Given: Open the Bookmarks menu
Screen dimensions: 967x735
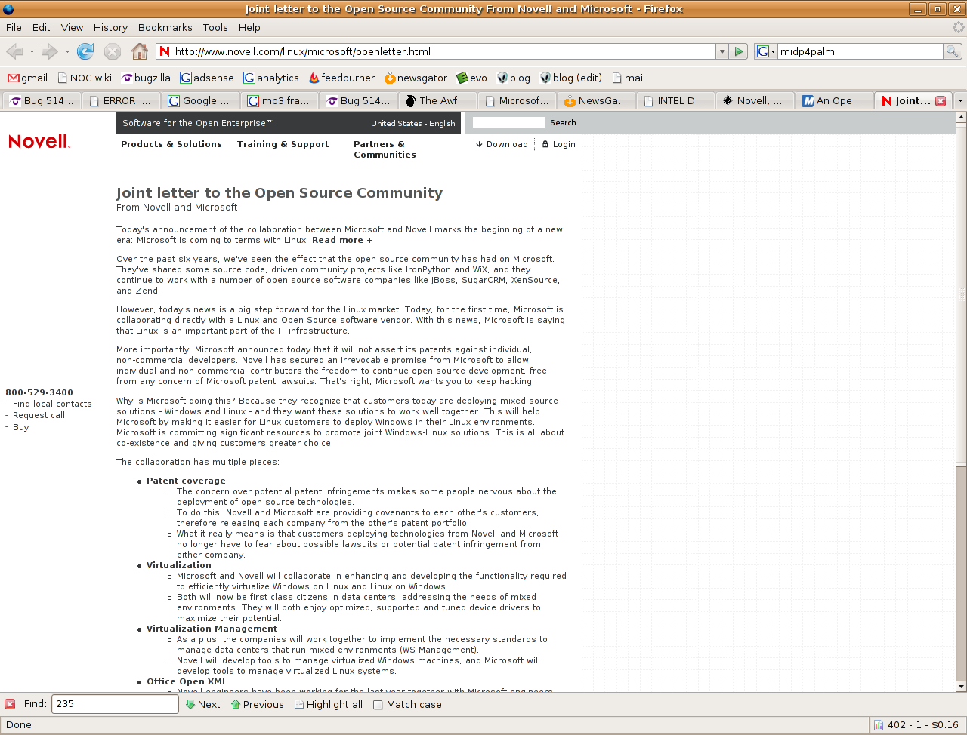Looking at the screenshot, I should click(x=165, y=27).
